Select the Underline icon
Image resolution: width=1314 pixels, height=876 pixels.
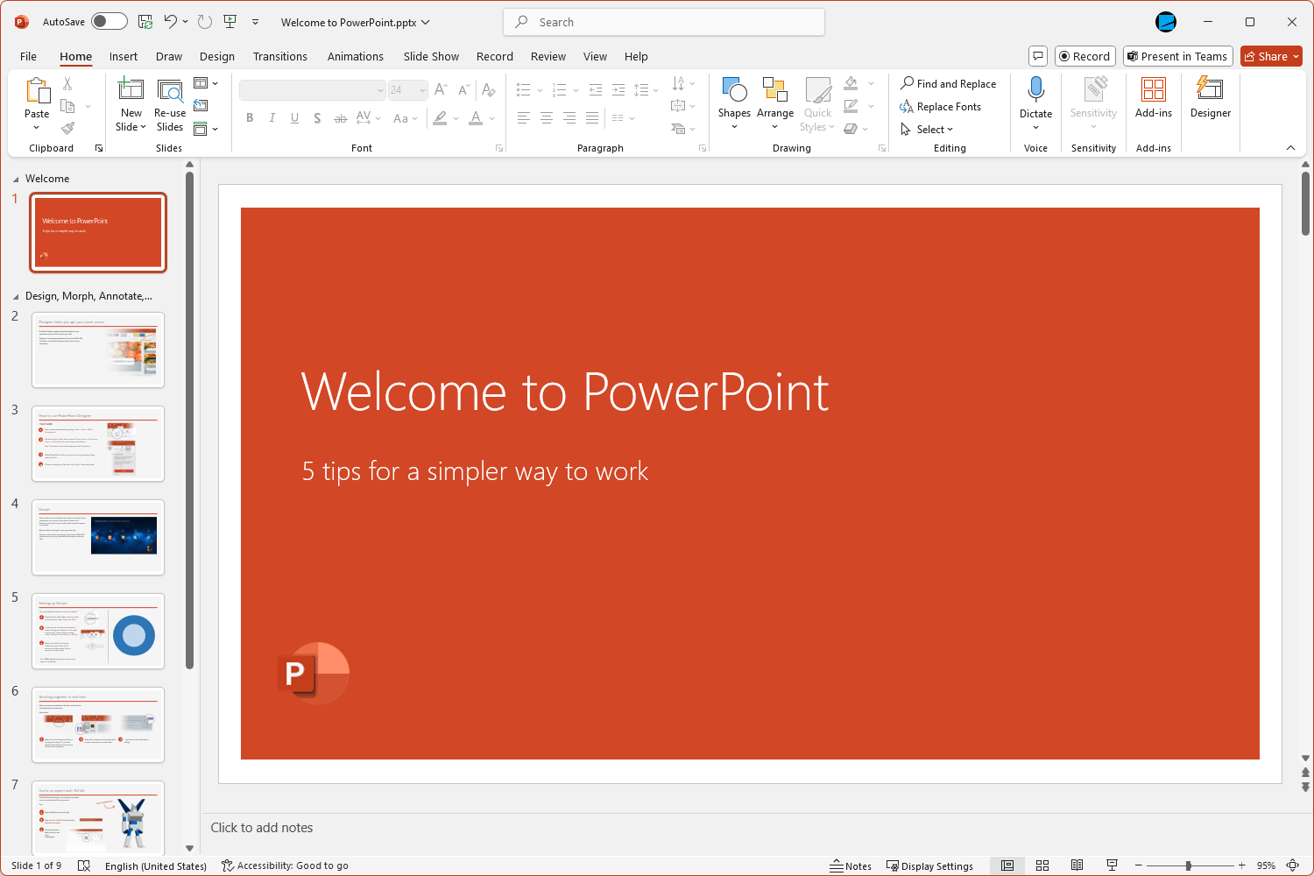point(294,117)
